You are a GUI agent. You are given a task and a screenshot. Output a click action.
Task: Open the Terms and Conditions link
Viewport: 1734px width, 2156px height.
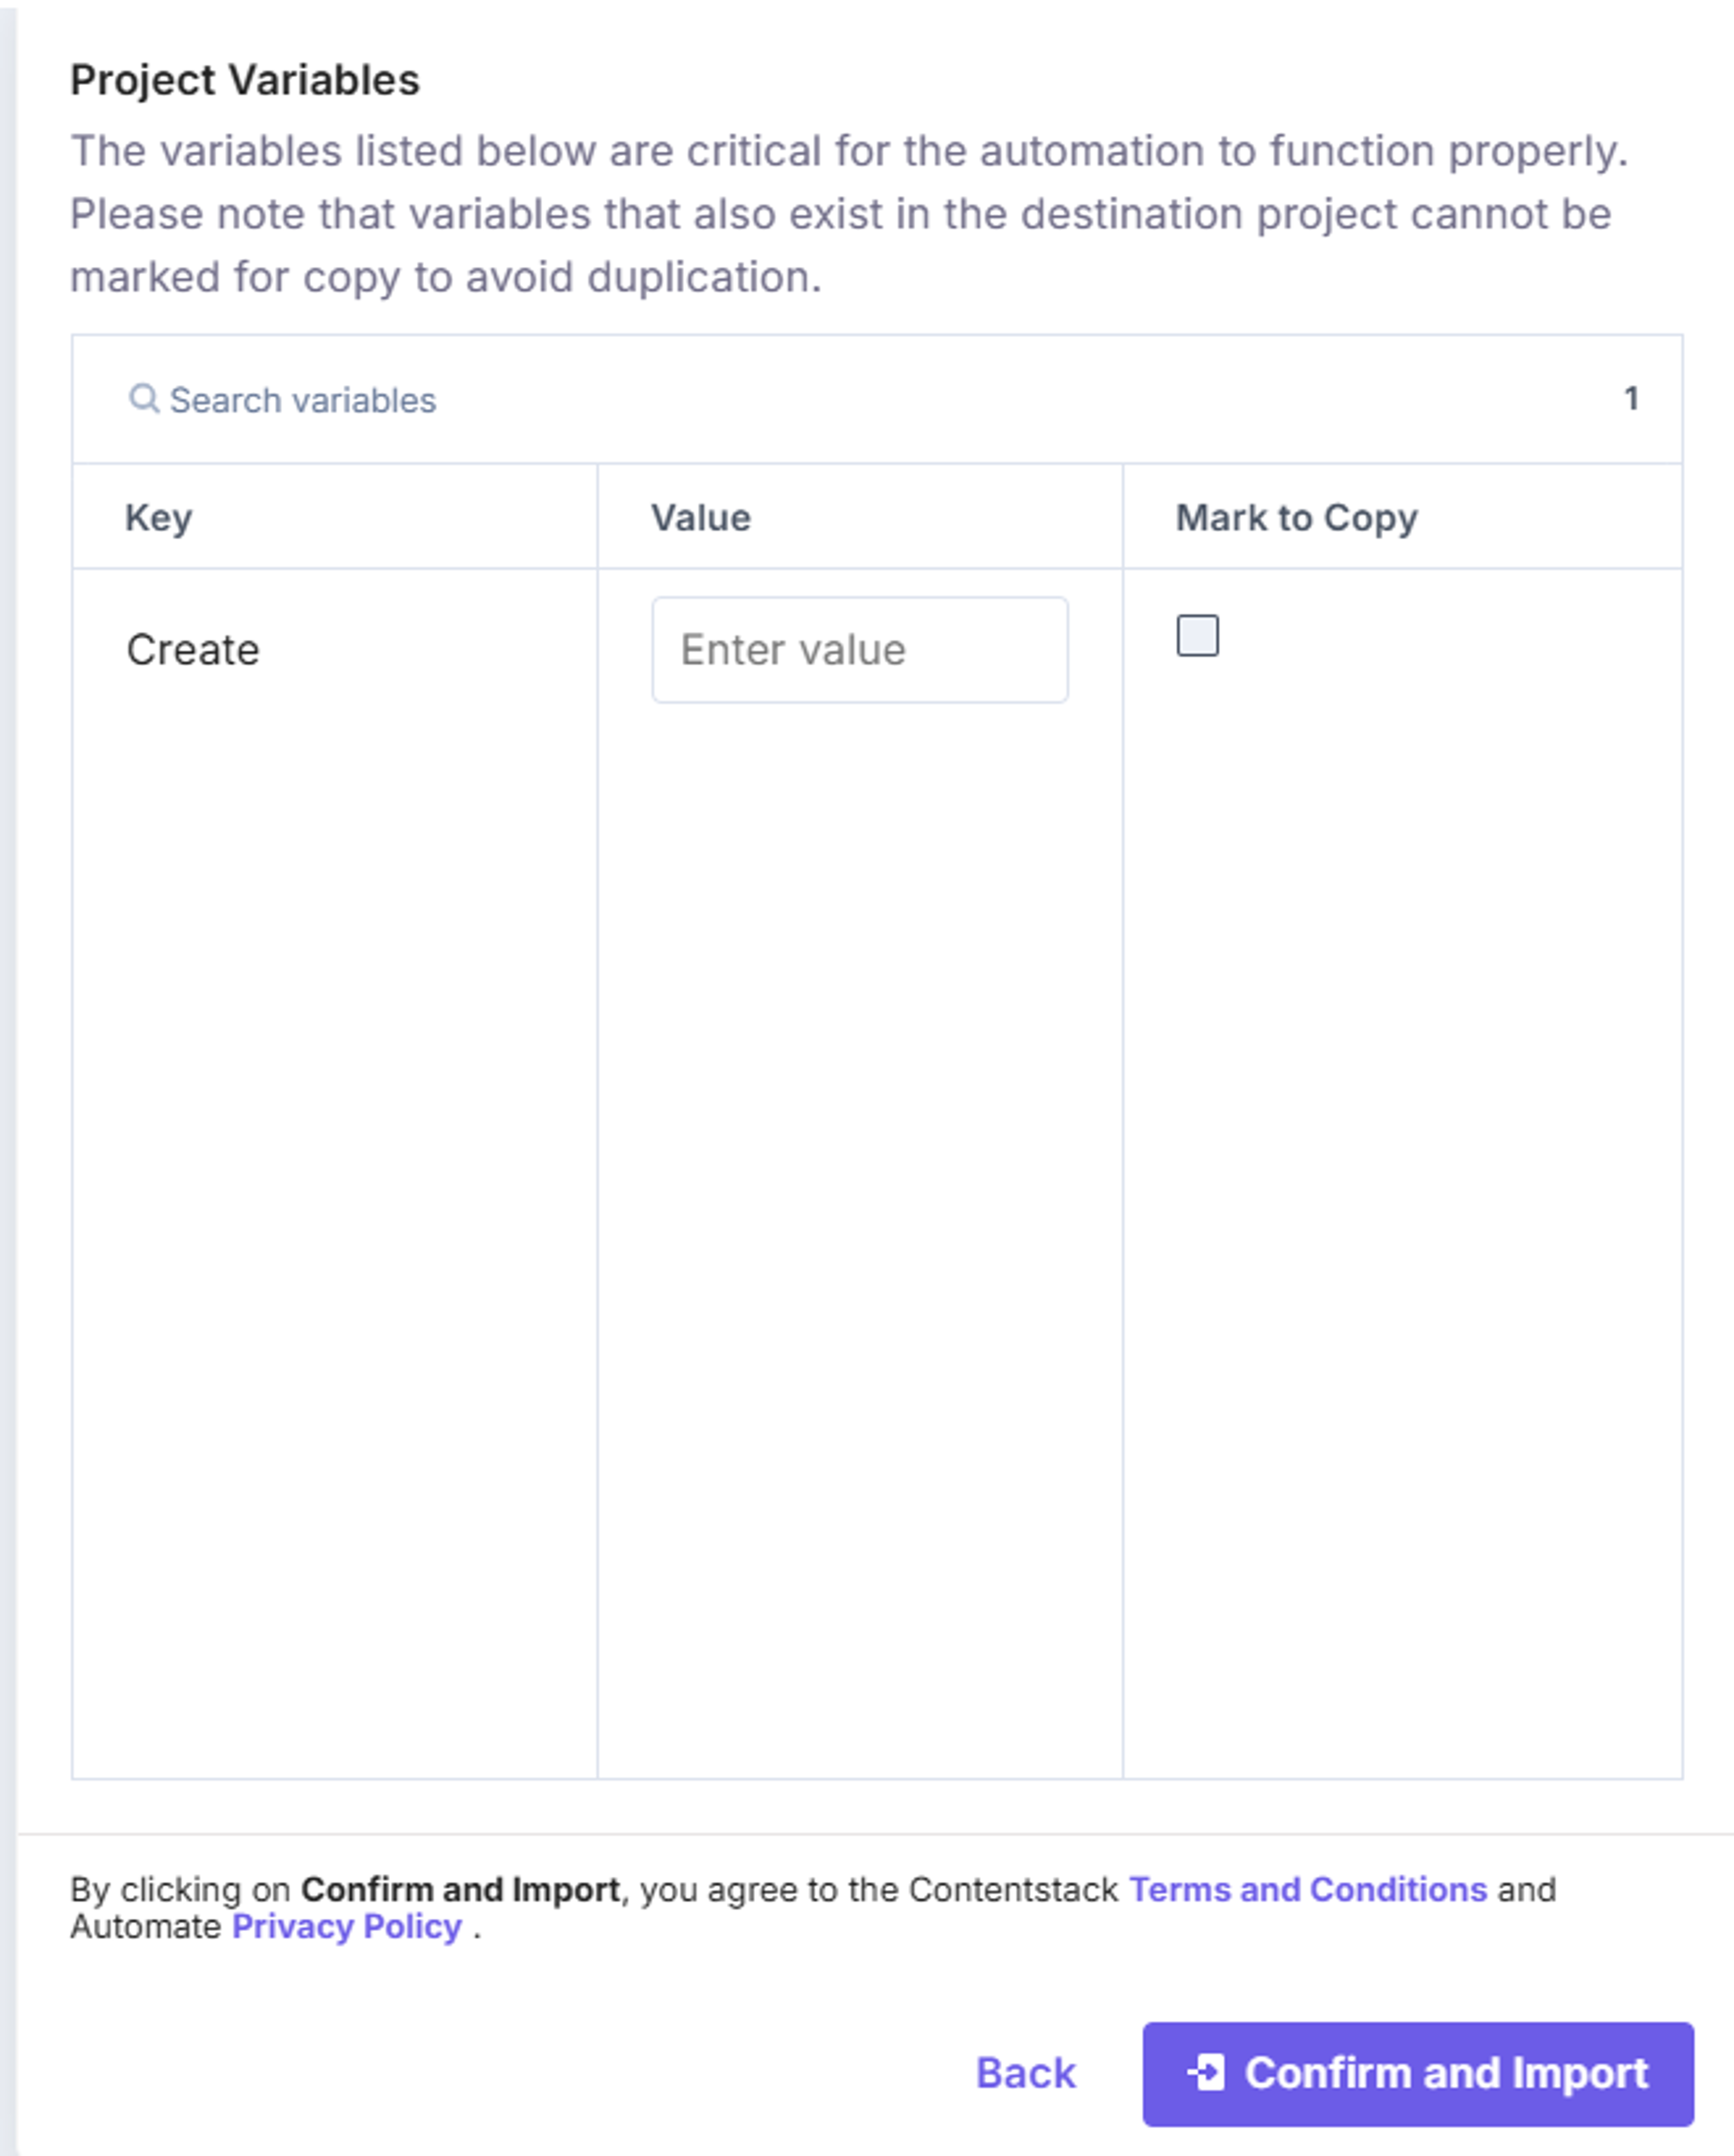1308,1889
